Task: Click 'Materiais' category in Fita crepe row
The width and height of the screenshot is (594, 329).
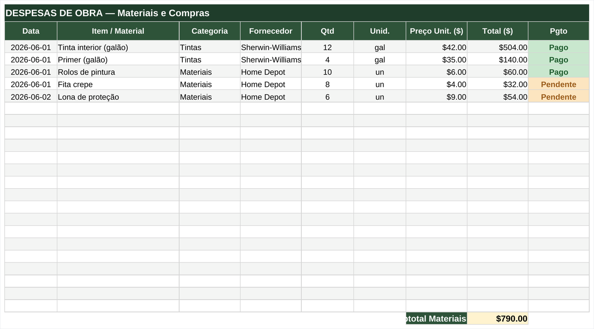Action: pos(210,84)
